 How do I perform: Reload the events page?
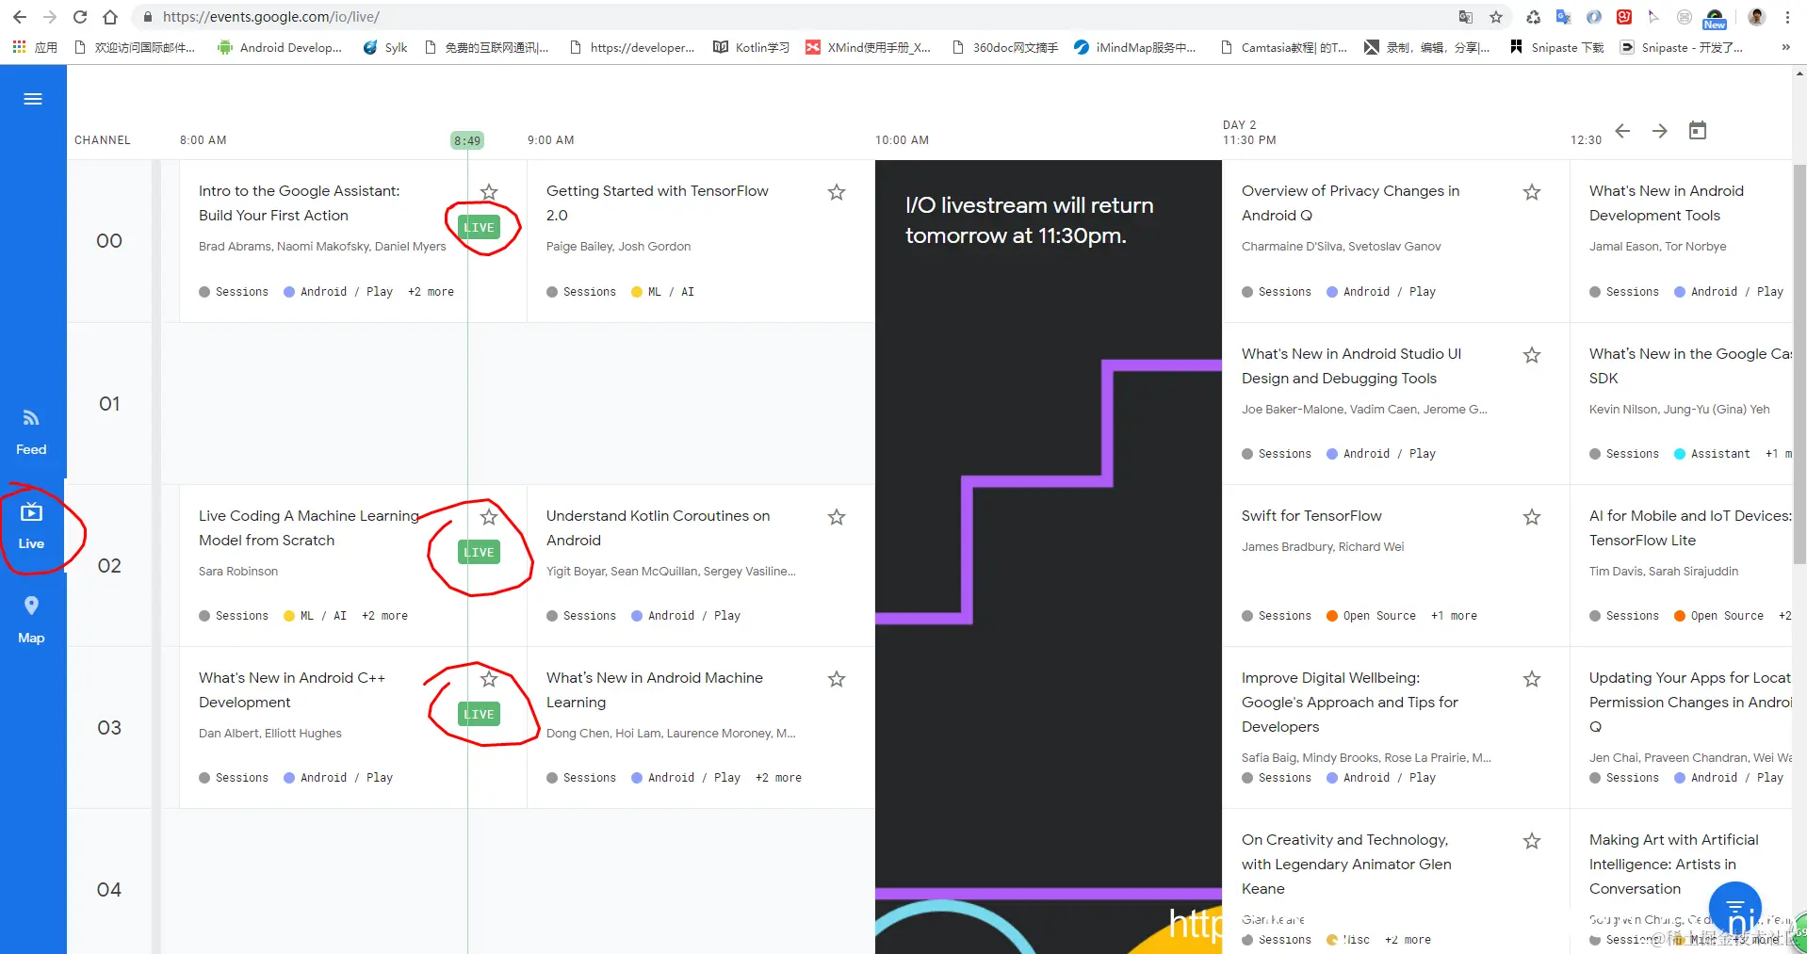click(80, 17)
